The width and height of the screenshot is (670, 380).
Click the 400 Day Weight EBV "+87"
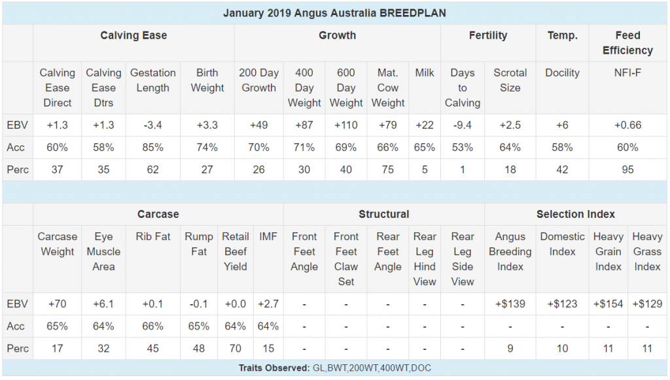coord(304,125)
